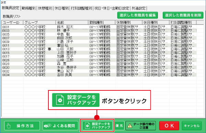The image size is (206, 133).
Task: Confirm with the red OK button
Action: pyautogui.click(x=169, y=126)
